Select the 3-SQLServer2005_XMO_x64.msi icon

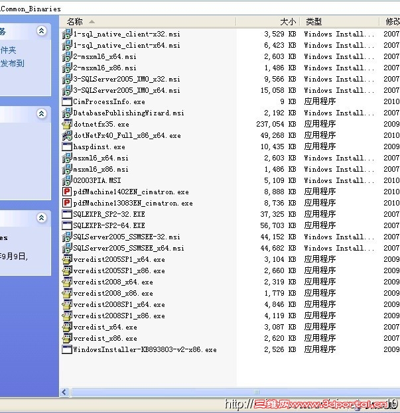click(x=67, y=90)
